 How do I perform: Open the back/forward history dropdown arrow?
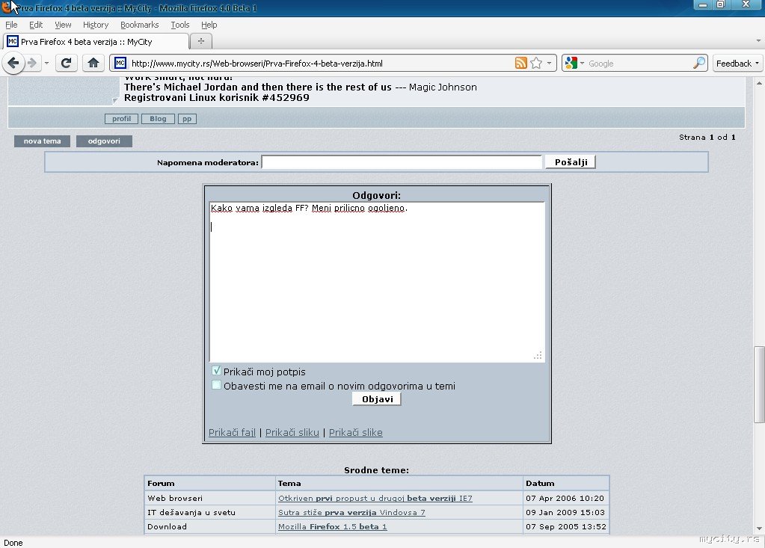click(x=46, y=64)
